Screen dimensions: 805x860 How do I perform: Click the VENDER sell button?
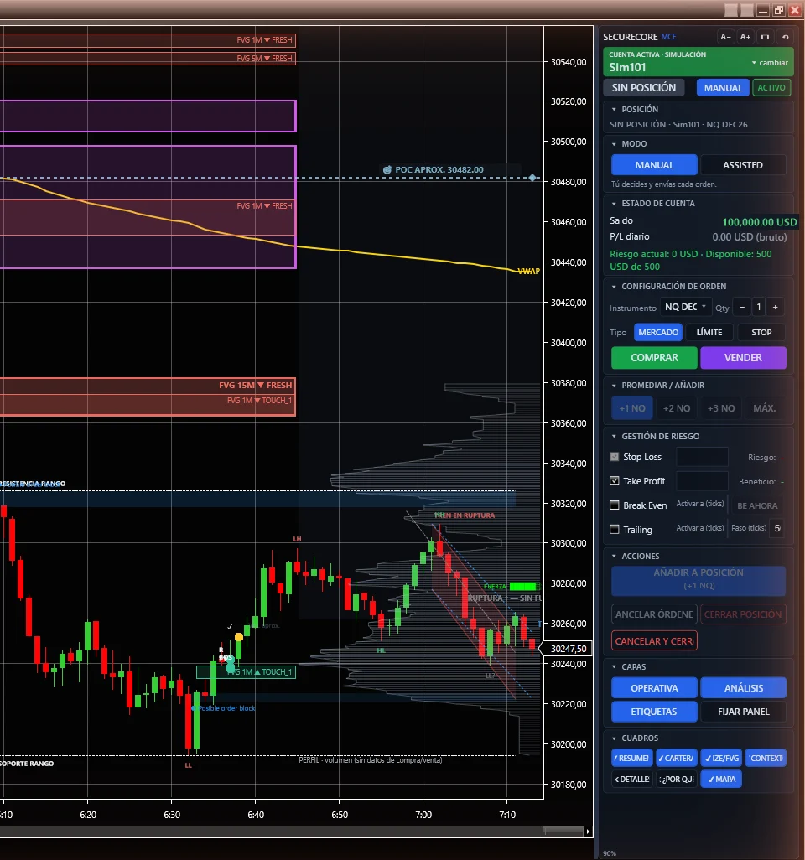pos(743,358)
